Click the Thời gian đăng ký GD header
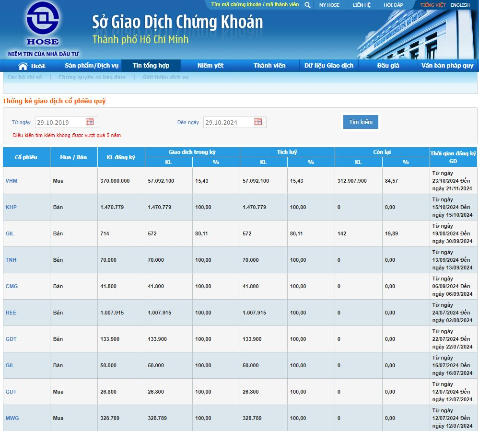 click(453, 157)
